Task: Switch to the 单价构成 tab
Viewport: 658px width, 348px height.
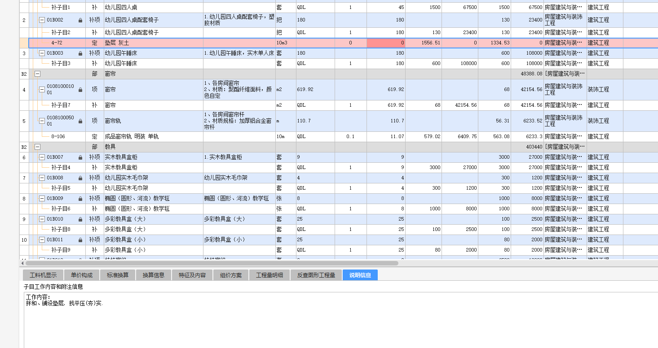Action: (82, 275)
